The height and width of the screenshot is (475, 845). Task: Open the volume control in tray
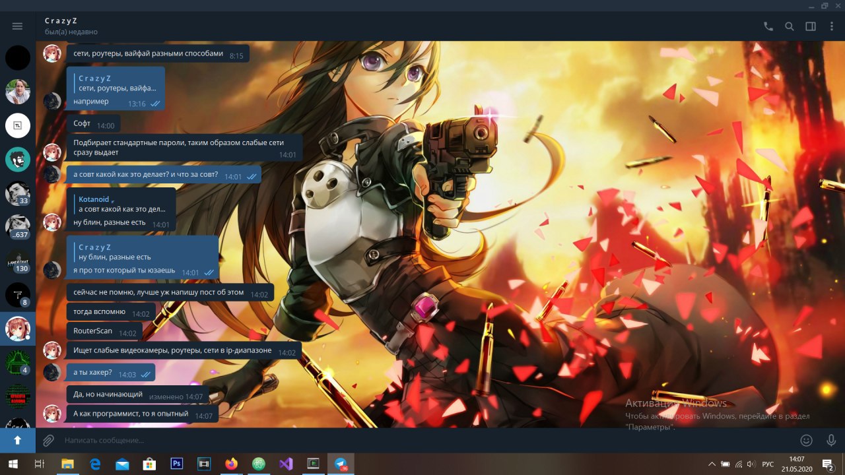751,464
